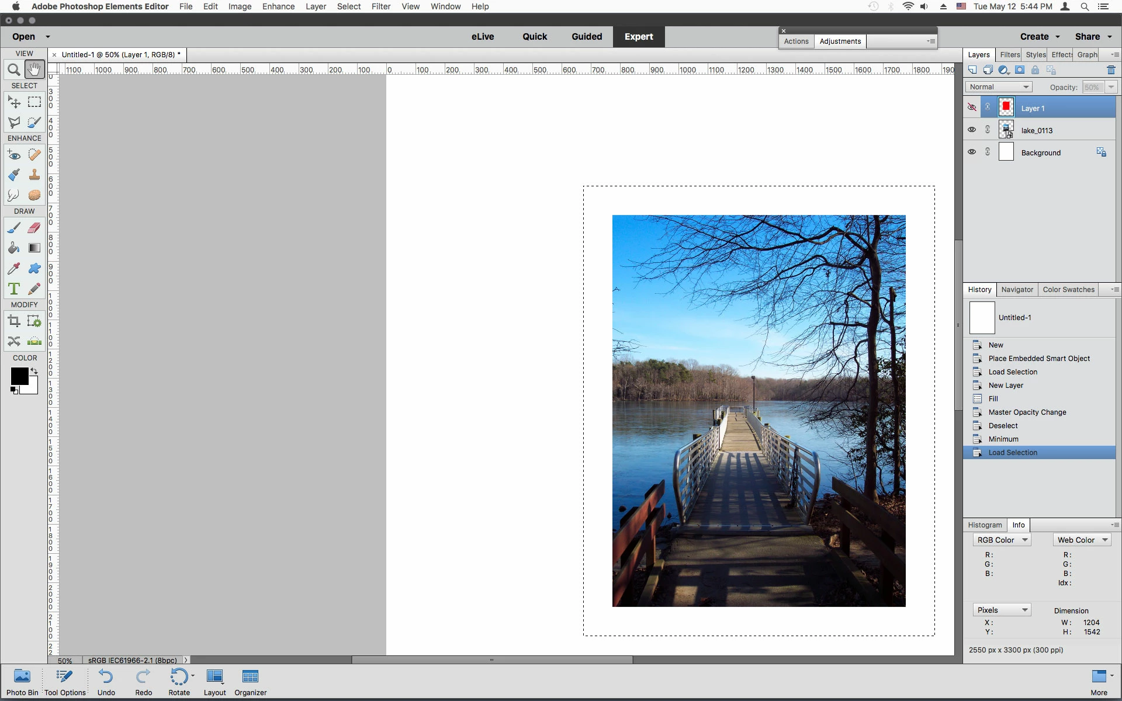Delete layer using trash icon

[x=1111, y=70]
